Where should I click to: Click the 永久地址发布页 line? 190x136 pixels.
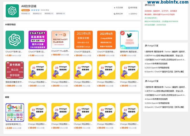coord(151,18)
